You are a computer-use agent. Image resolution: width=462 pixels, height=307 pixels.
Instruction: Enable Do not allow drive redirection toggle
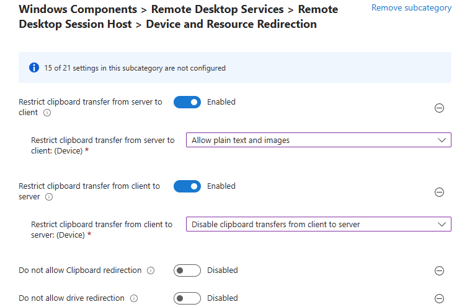point(187,298)
